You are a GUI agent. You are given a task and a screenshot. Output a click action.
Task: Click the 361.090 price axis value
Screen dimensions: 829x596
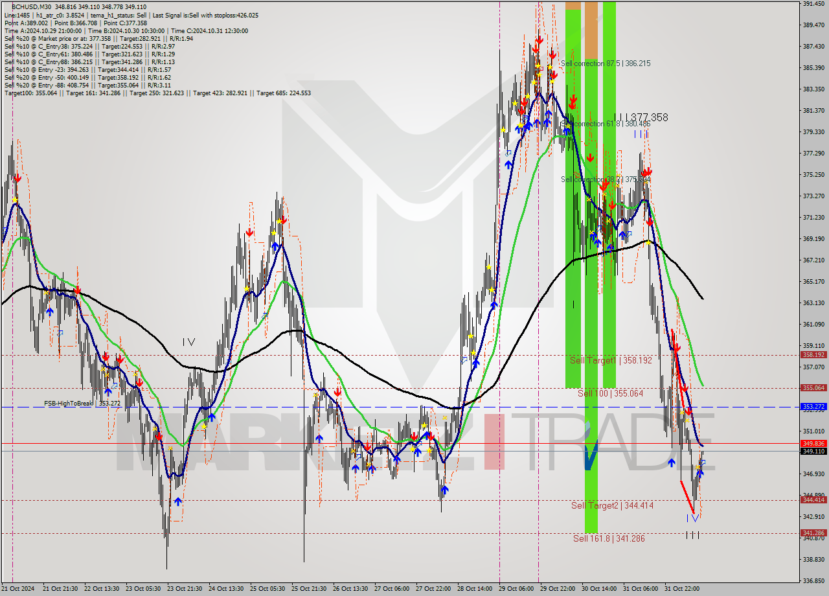click(813, 325)
